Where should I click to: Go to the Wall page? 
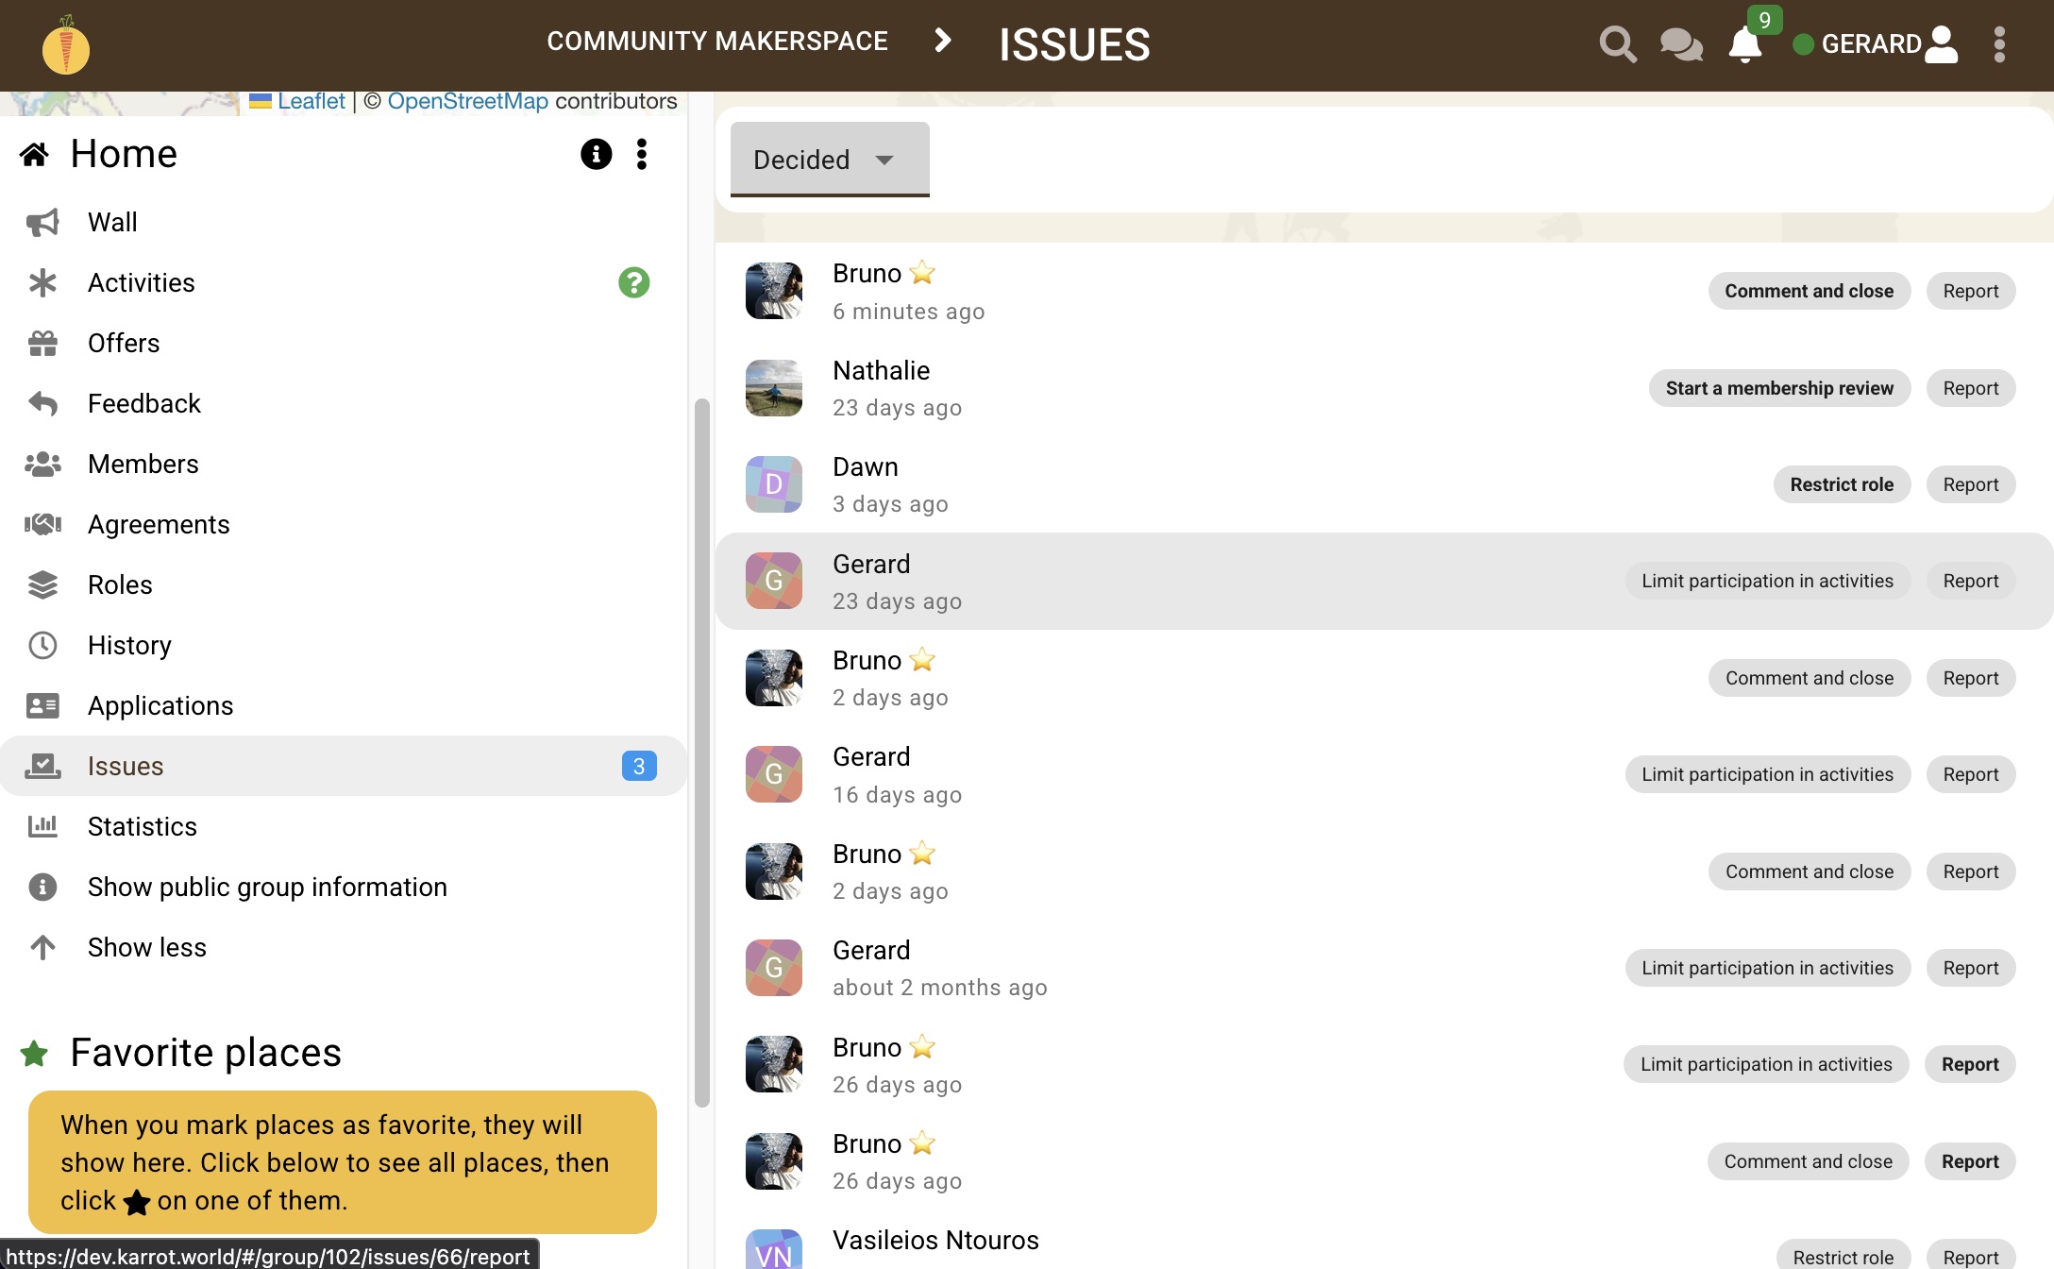112,222
